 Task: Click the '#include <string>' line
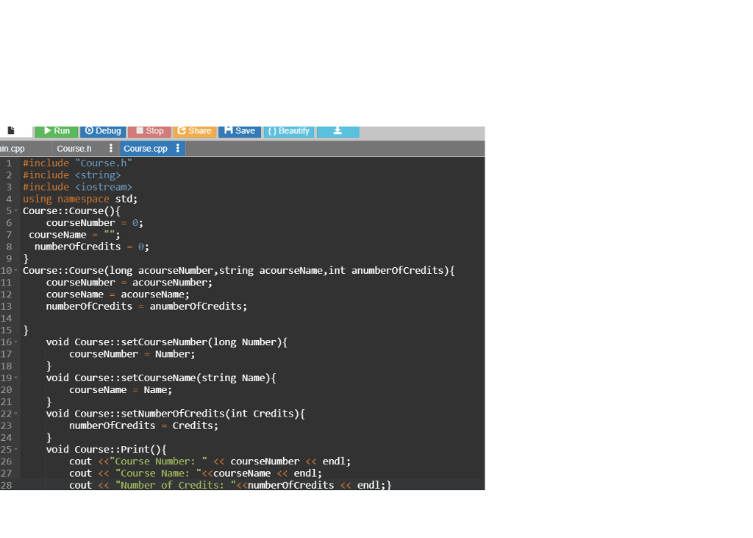pos(71,175)
